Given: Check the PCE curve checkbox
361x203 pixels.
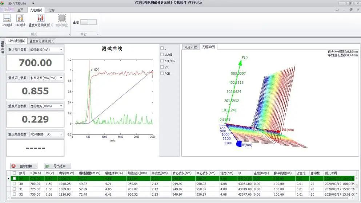Looking at the screenshot, I should tap(162, 74).
